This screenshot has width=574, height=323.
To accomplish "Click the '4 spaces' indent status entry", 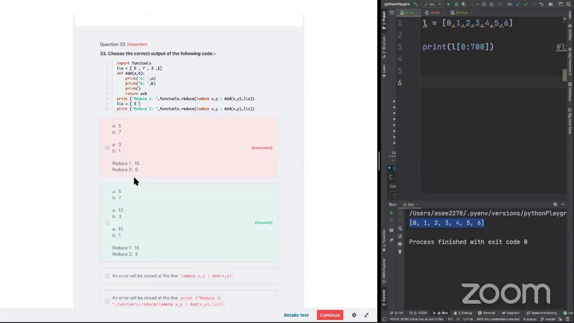I will pos(530,319).
